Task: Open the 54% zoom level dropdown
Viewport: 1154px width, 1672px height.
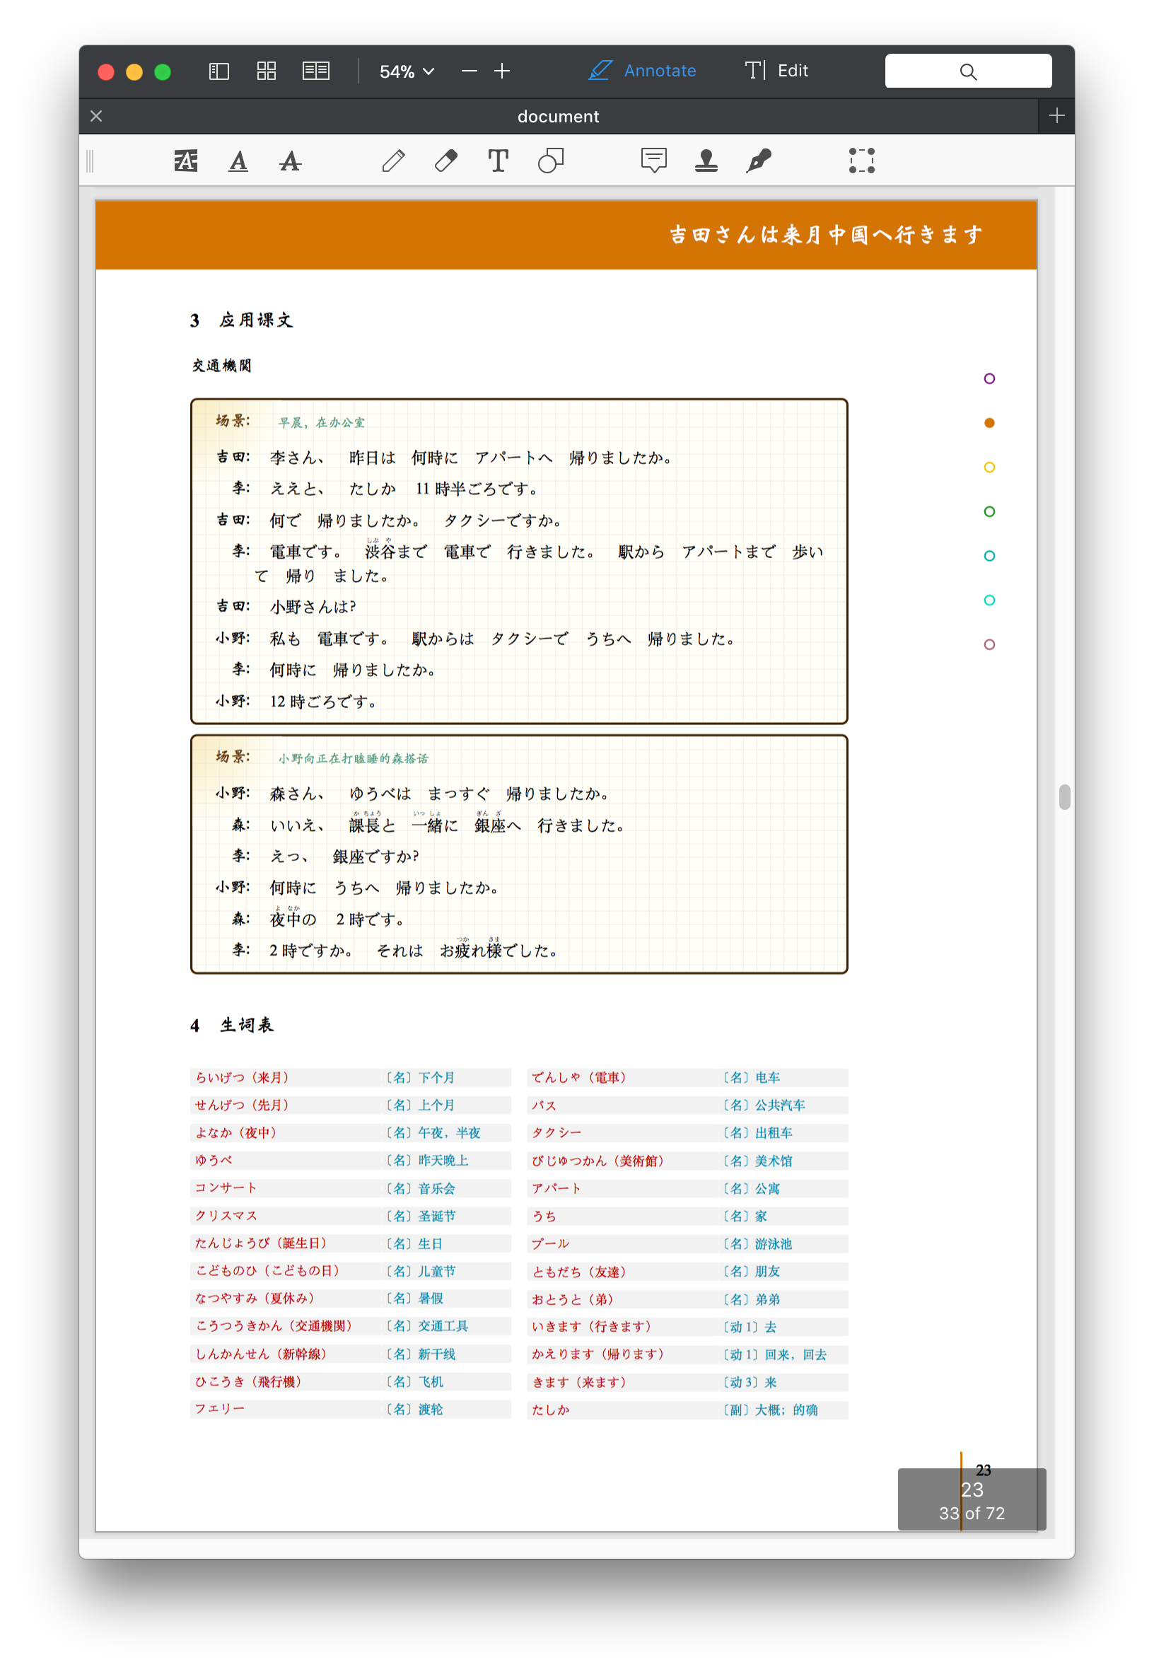Action: tap(407, 71)
